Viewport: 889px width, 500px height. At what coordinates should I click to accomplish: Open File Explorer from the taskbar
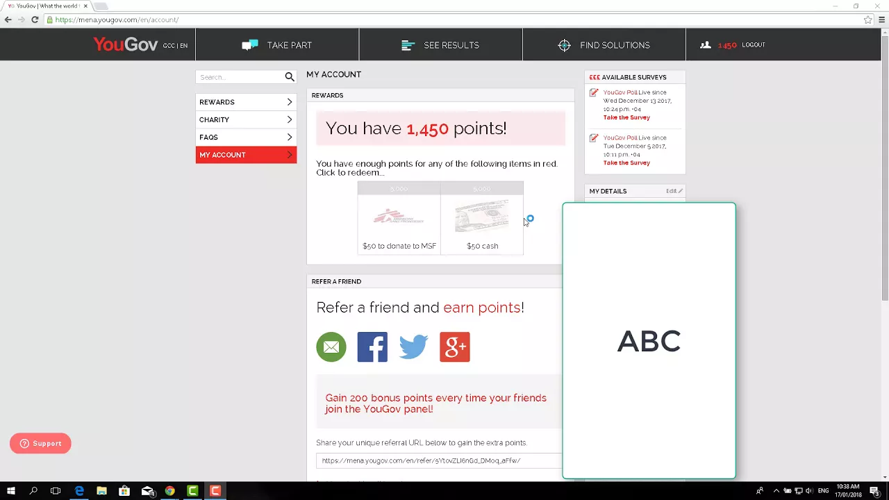pyautogui.click(x=101, y=491)
